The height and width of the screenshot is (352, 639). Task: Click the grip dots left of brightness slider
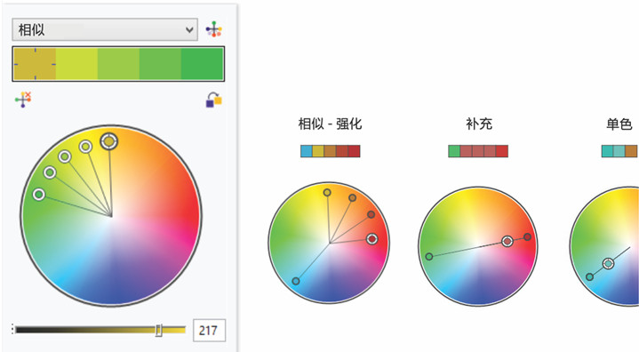12,330
